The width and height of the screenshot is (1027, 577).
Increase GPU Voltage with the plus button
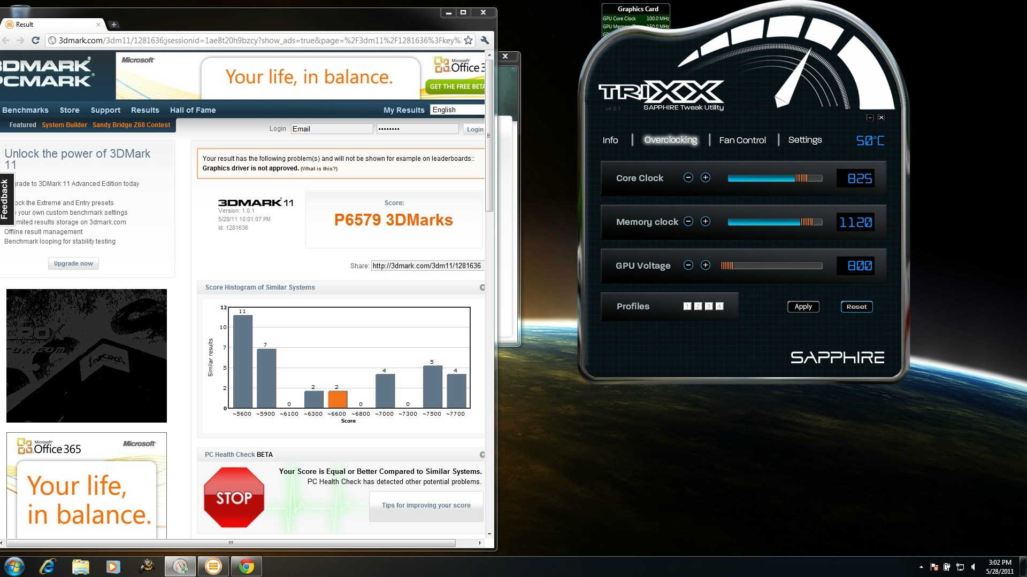706,266
